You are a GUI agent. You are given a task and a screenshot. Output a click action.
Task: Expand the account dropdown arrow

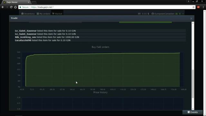click(183, 14)
